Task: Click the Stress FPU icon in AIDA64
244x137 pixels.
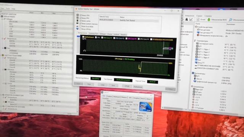Action: point(77,18)
